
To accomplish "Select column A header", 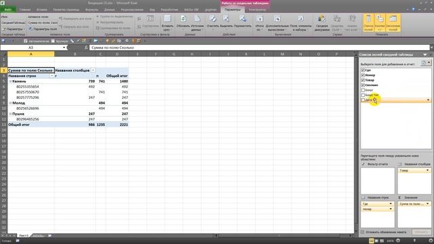I will [x=31, y=54].
